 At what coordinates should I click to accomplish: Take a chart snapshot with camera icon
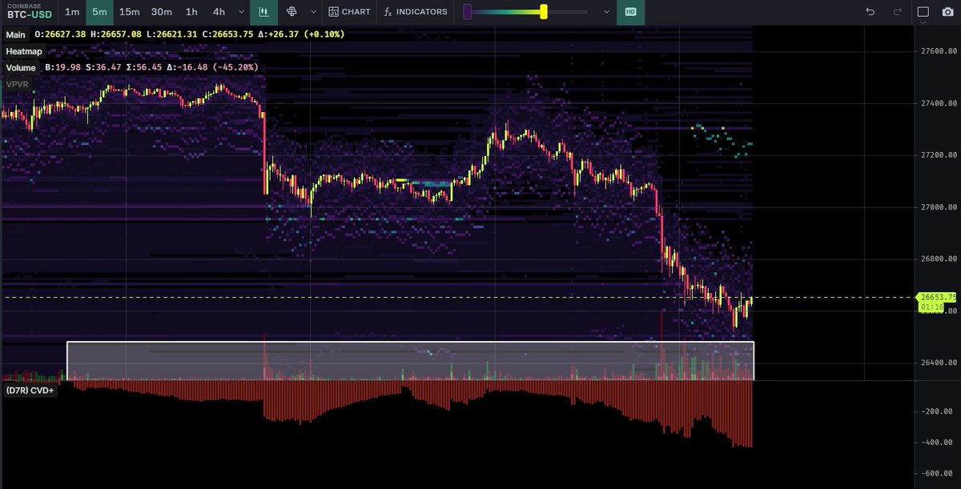pos(947,12)
